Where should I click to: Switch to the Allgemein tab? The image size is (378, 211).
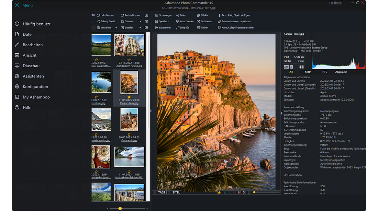[341, 72]
